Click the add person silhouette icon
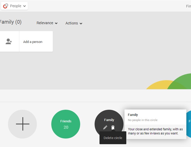Viewport: 191px width, 147px height. click(x=9, y=42)
